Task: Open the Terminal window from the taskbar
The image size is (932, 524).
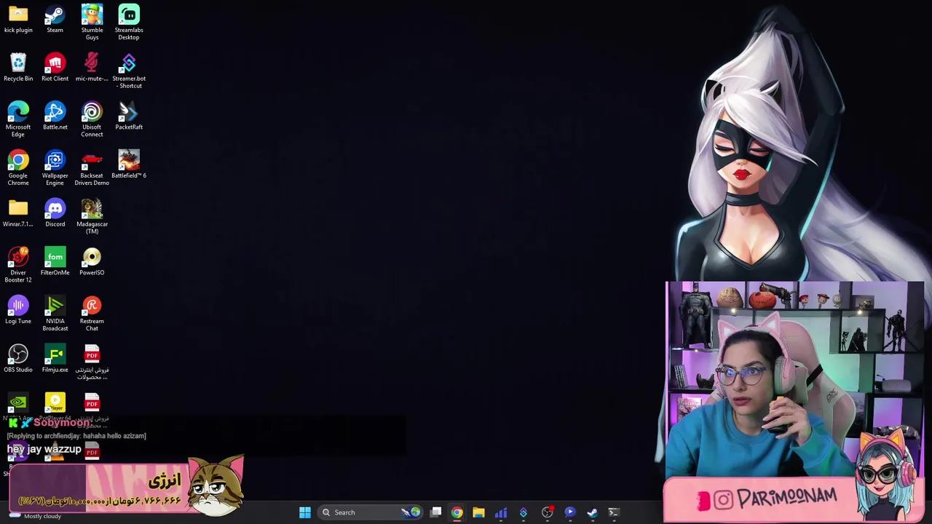Action: pyautogui.click(x=614, y=512)
